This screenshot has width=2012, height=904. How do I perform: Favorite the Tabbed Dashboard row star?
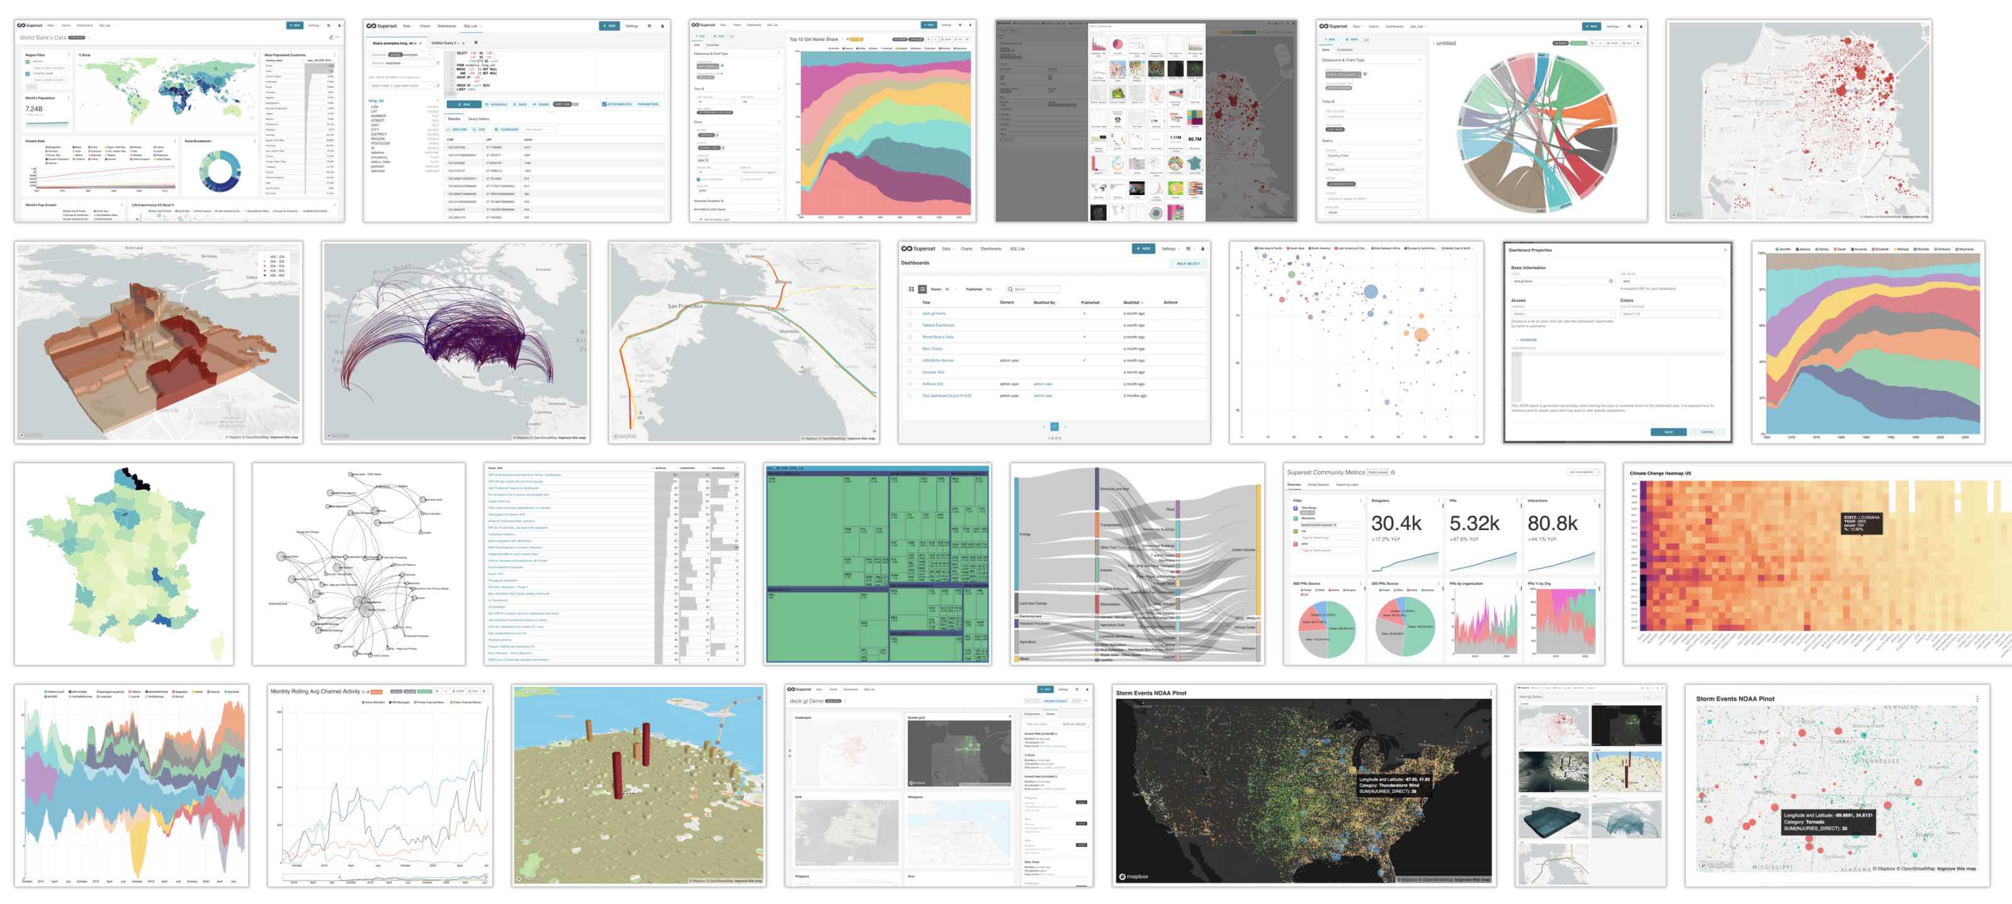910,325
